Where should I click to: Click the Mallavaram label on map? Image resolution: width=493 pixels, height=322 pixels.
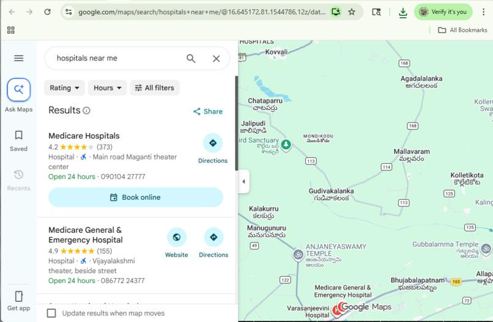tap(412, 155)
